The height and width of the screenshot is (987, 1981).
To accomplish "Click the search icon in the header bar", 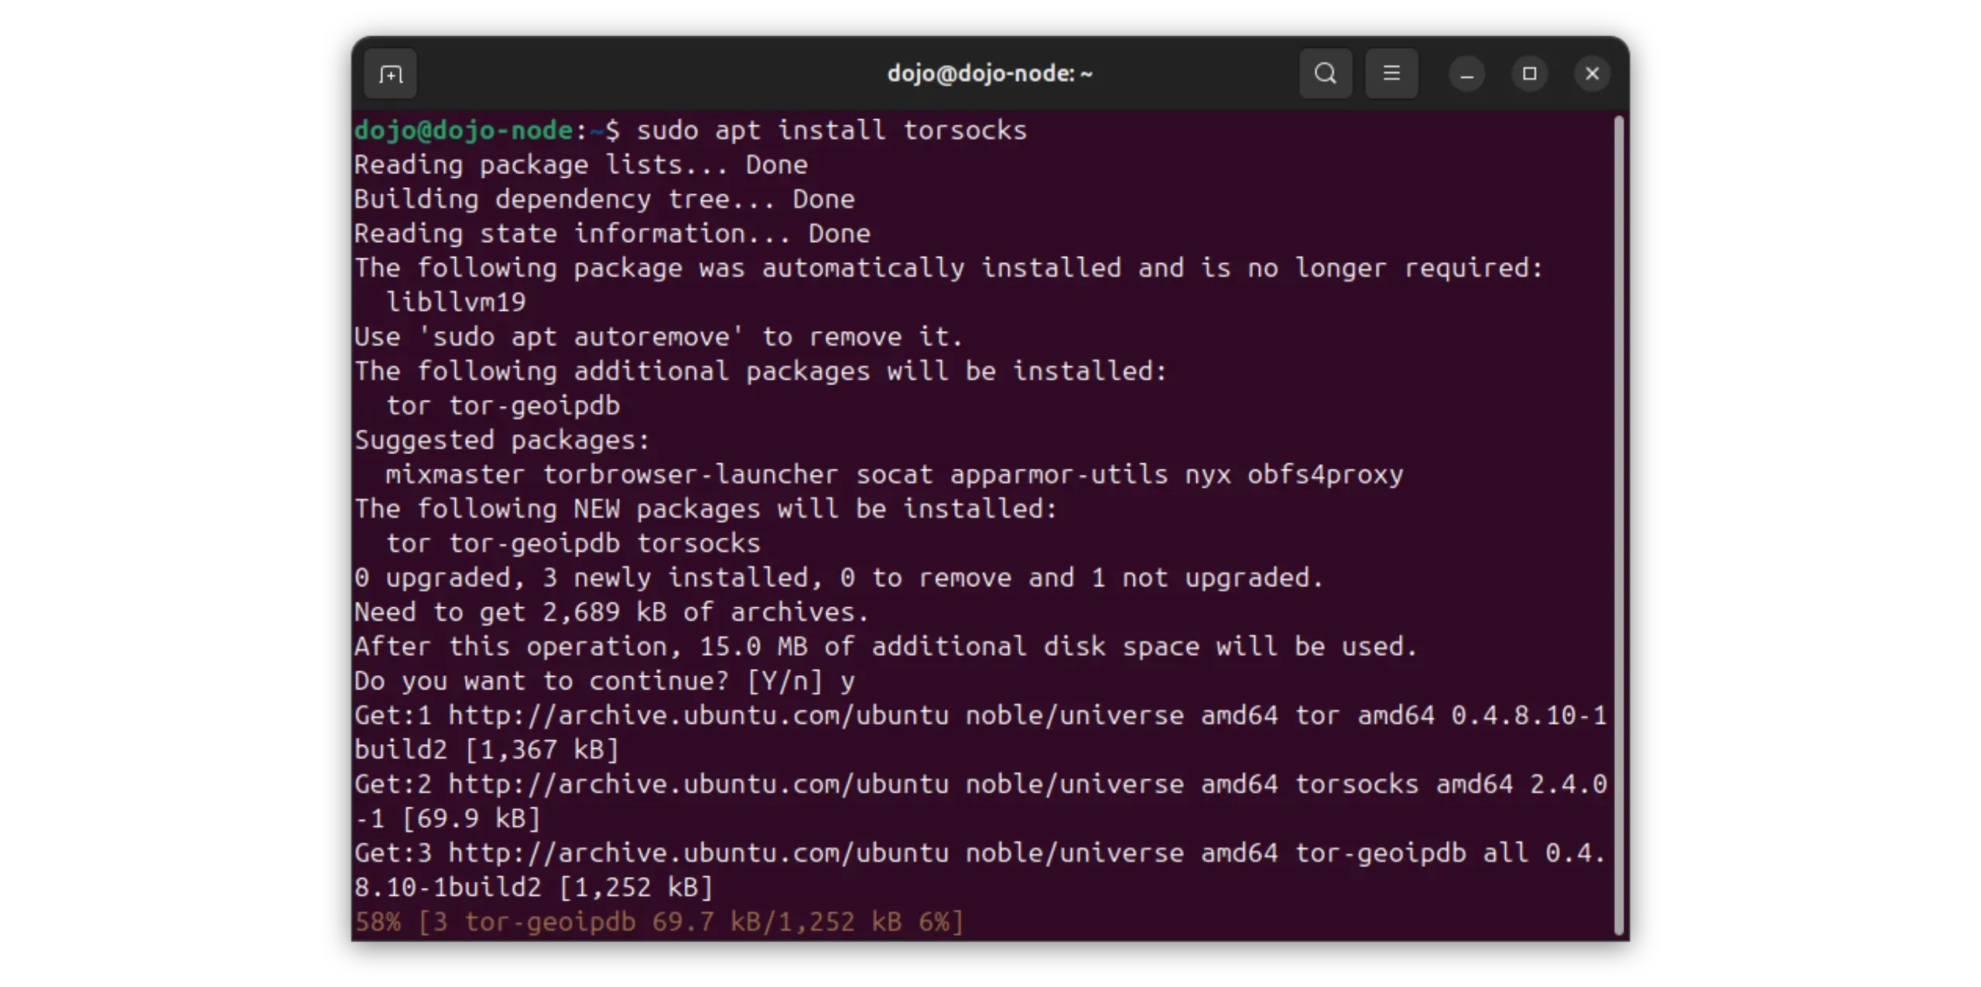I will coord(1326,74).
